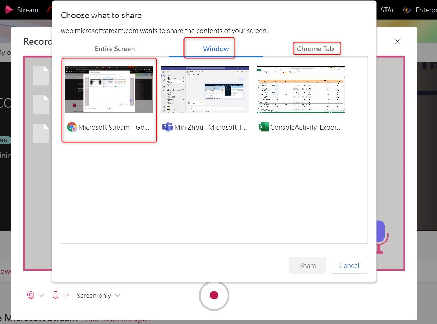The width and height of the screenshot is (437, 324).
Task: Click the Teams icon beside Min Zhou label
Action: point(167,127)
